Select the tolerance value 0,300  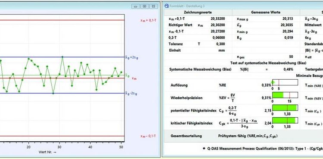[x=221, y=44]
